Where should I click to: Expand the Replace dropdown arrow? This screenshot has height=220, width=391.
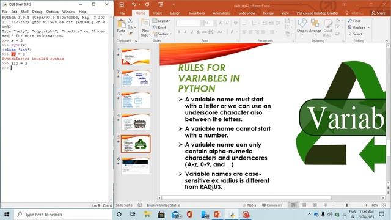[368, 28]
